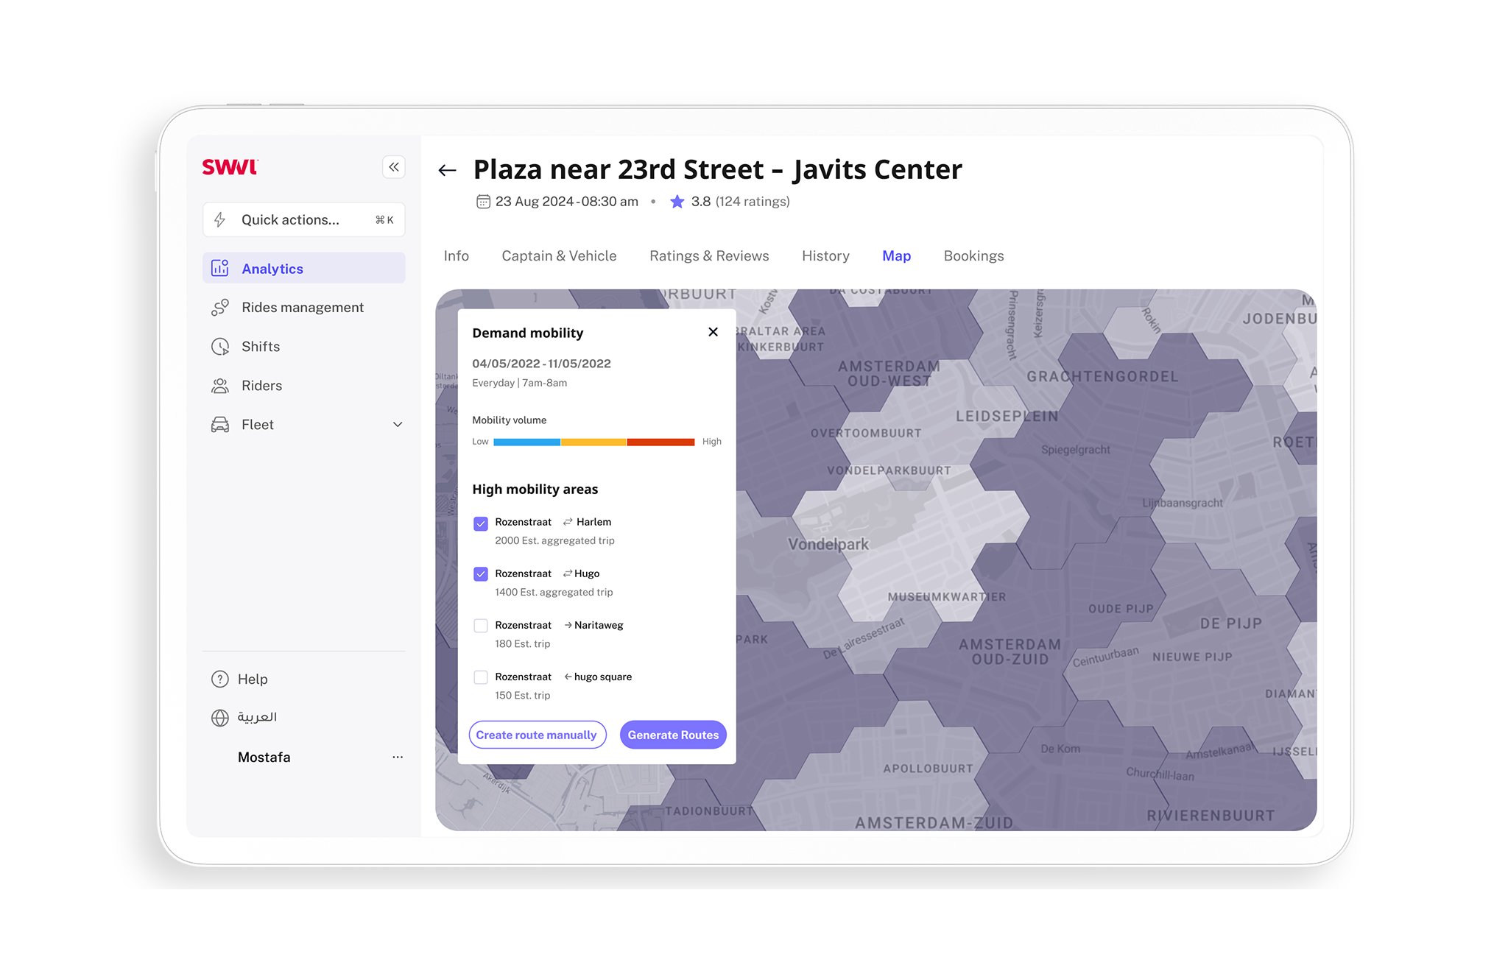
Task: Click the MUSEUMKWARTIER label on the map
Action: [x=946, y=597]
